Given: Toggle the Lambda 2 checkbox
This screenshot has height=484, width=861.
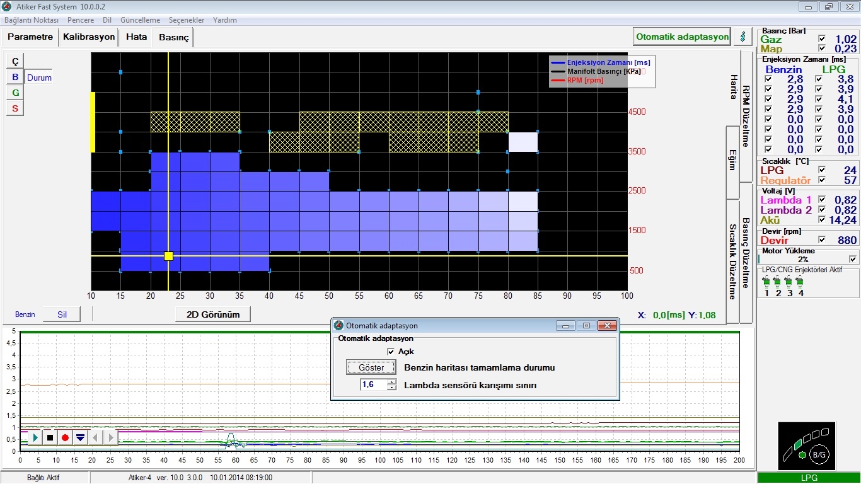Looking at the screenshot, I should coord(823,210).
